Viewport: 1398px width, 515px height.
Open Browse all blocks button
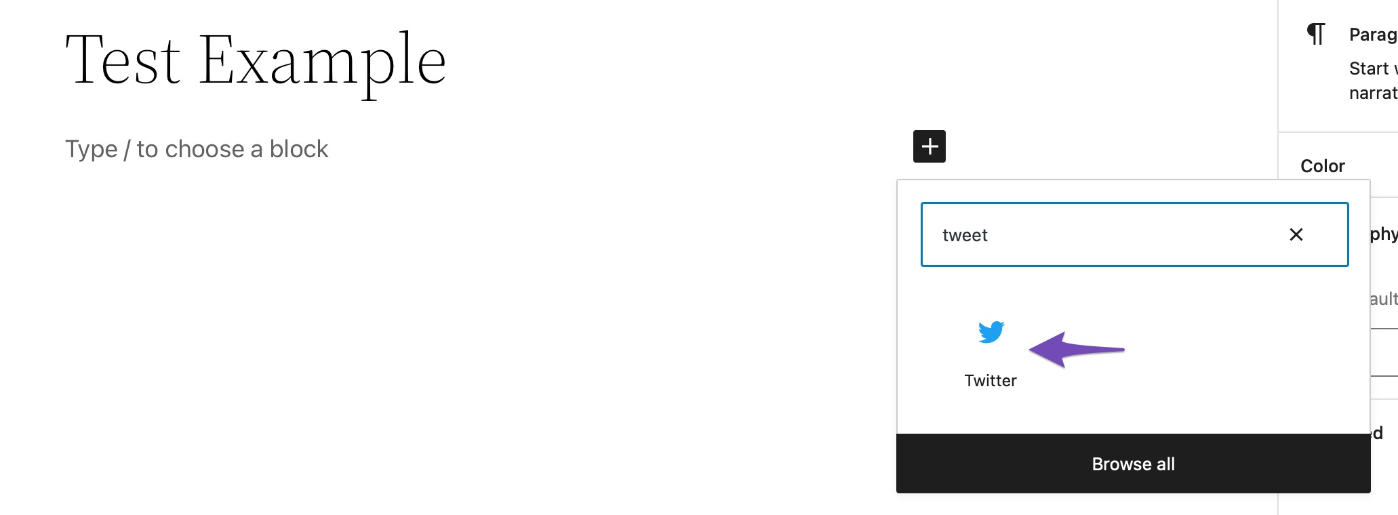click(x=1133, y=464)
